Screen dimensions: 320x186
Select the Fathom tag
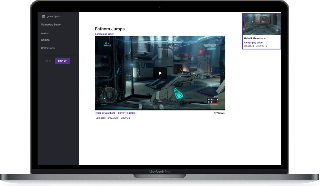131,113
